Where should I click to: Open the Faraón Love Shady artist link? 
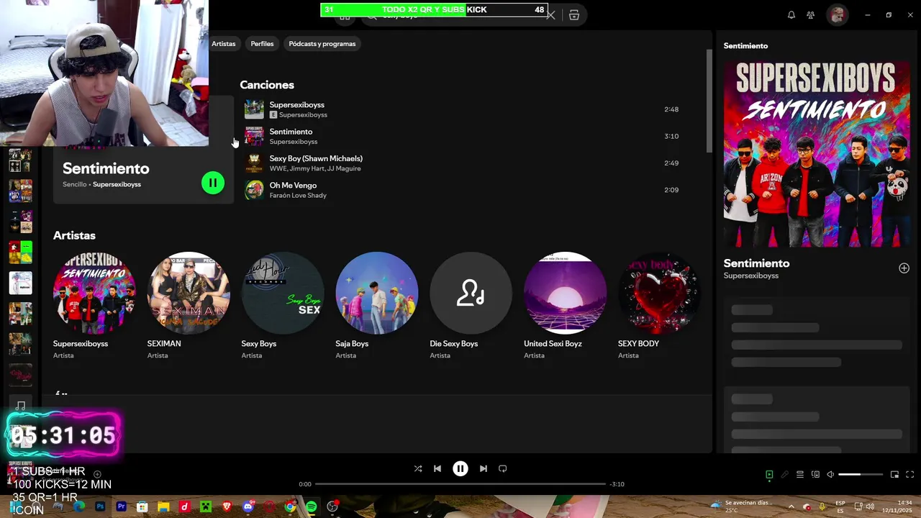[x=298, y=195]
